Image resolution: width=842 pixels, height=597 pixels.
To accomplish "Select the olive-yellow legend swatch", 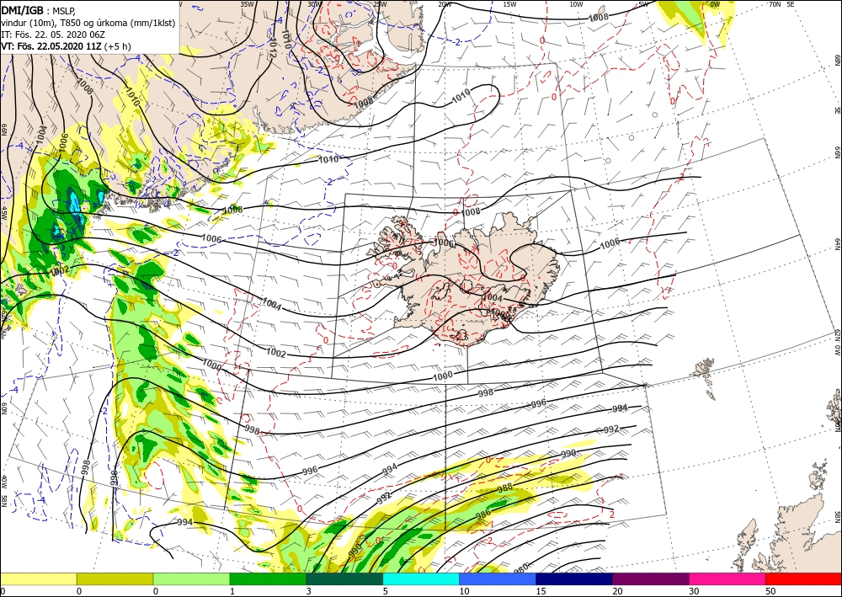I will pos(115,578).
